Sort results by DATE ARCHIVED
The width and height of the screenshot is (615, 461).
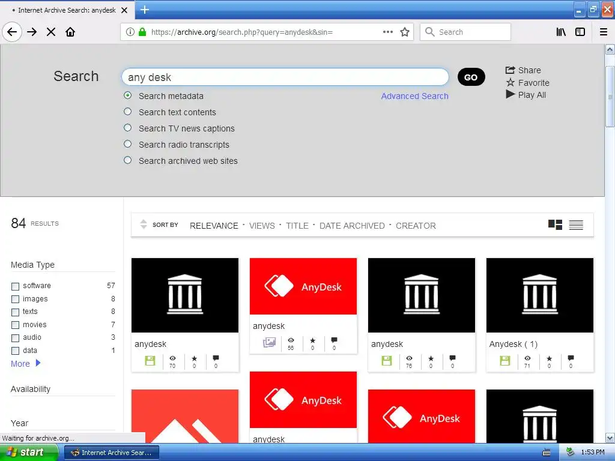352,226
